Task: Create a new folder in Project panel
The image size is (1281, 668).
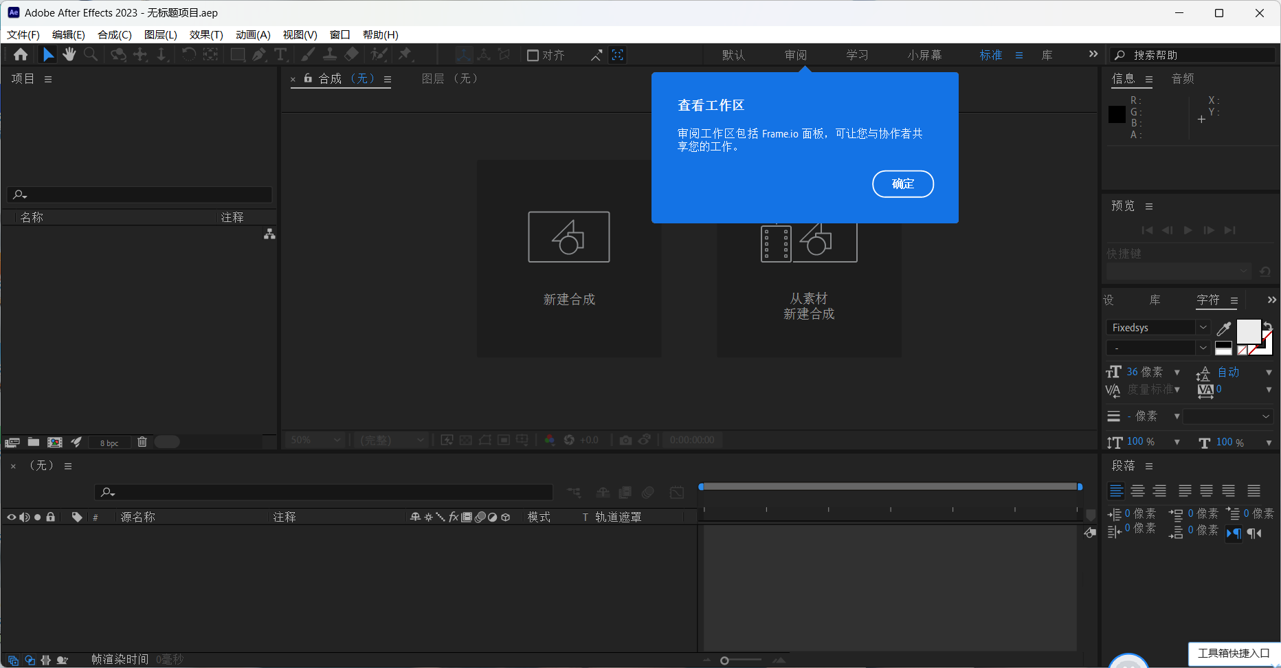Action: 34,442
